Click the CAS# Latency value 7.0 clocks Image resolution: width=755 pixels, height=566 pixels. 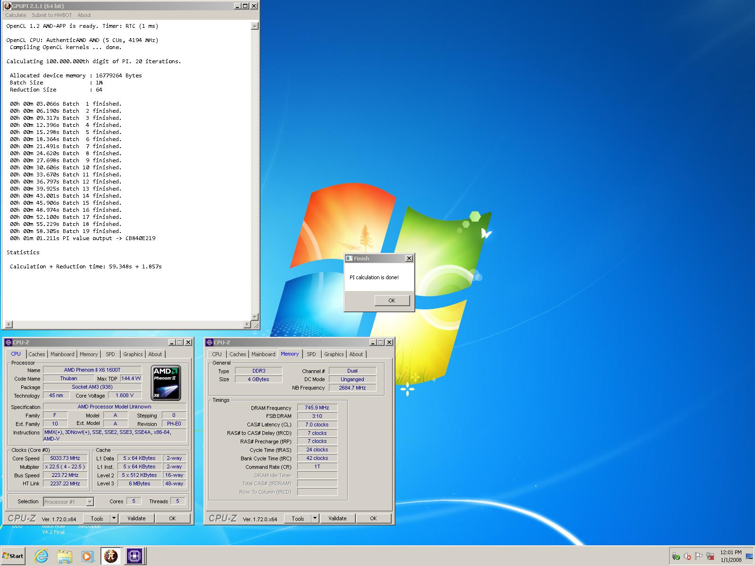(x=317, y=424)
